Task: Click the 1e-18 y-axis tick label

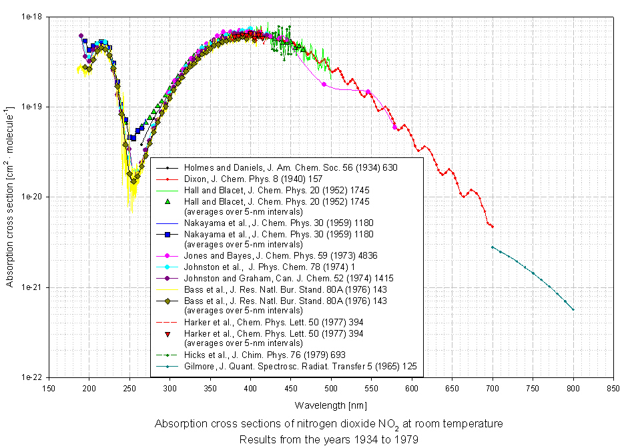Action: click(x=33, y=17)
